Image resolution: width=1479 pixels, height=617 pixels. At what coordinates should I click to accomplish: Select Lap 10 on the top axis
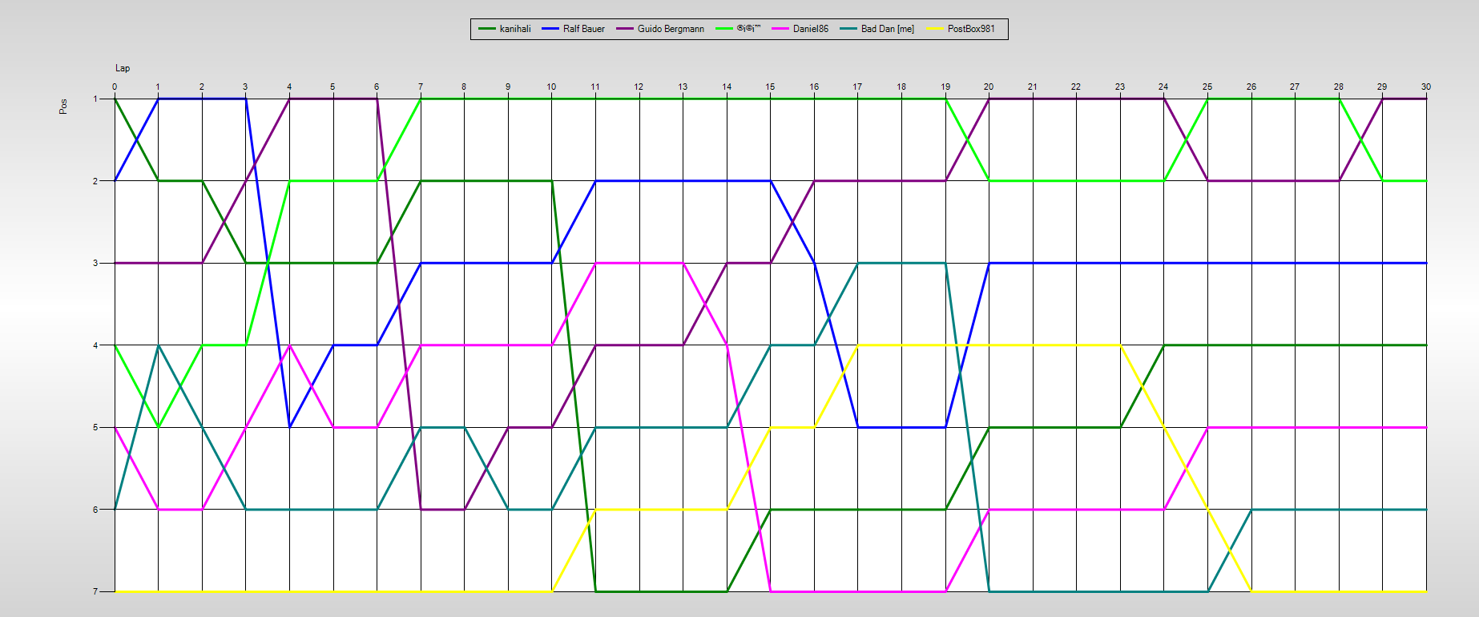click(x=551, y=87)
